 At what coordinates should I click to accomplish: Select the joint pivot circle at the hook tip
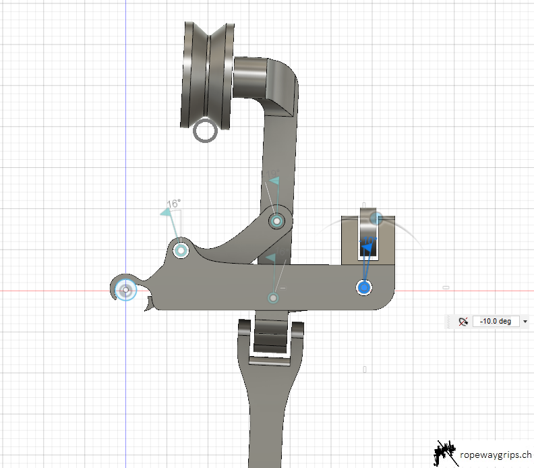pyautogui.click(x=125, y=290)
